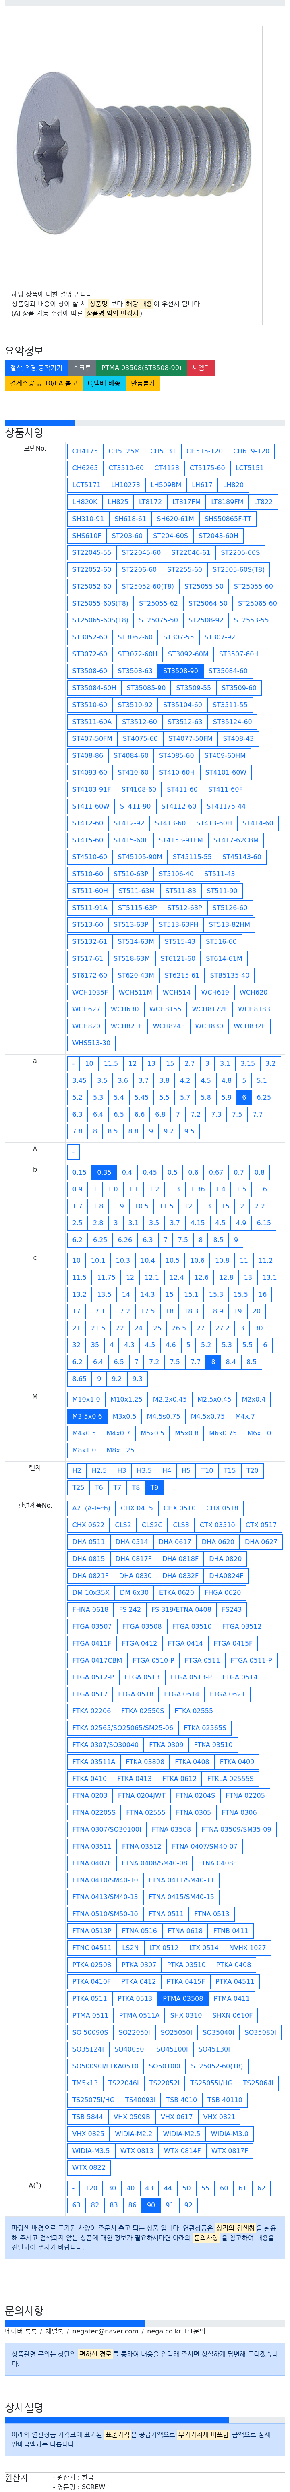Image resolution: width=290 pixels, height=2492 pixels.
Task: Choose the H3.5 wrench option
Action: 144,1470
